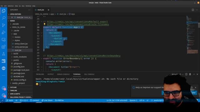Open the Terminal launch profile dropdown arrow

(183, 74)
